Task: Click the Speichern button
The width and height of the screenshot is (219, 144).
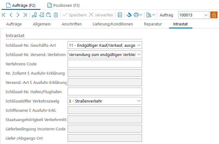Action: (x=74, y=15)
